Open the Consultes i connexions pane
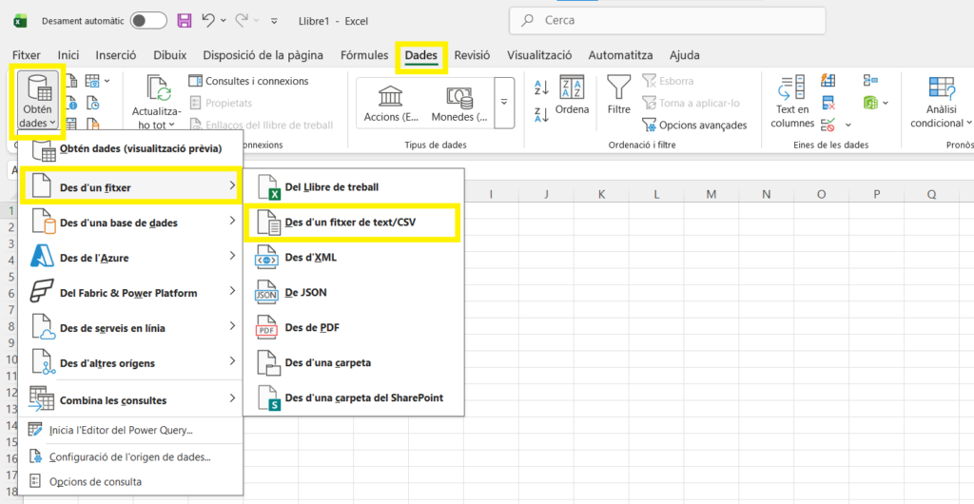Image resolution: width=974 pixels, height=504 pixels. (x=248, y=81)
